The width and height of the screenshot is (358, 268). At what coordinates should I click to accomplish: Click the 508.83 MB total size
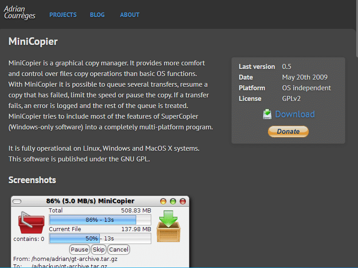pyautogui.click(x=136, y=210)
